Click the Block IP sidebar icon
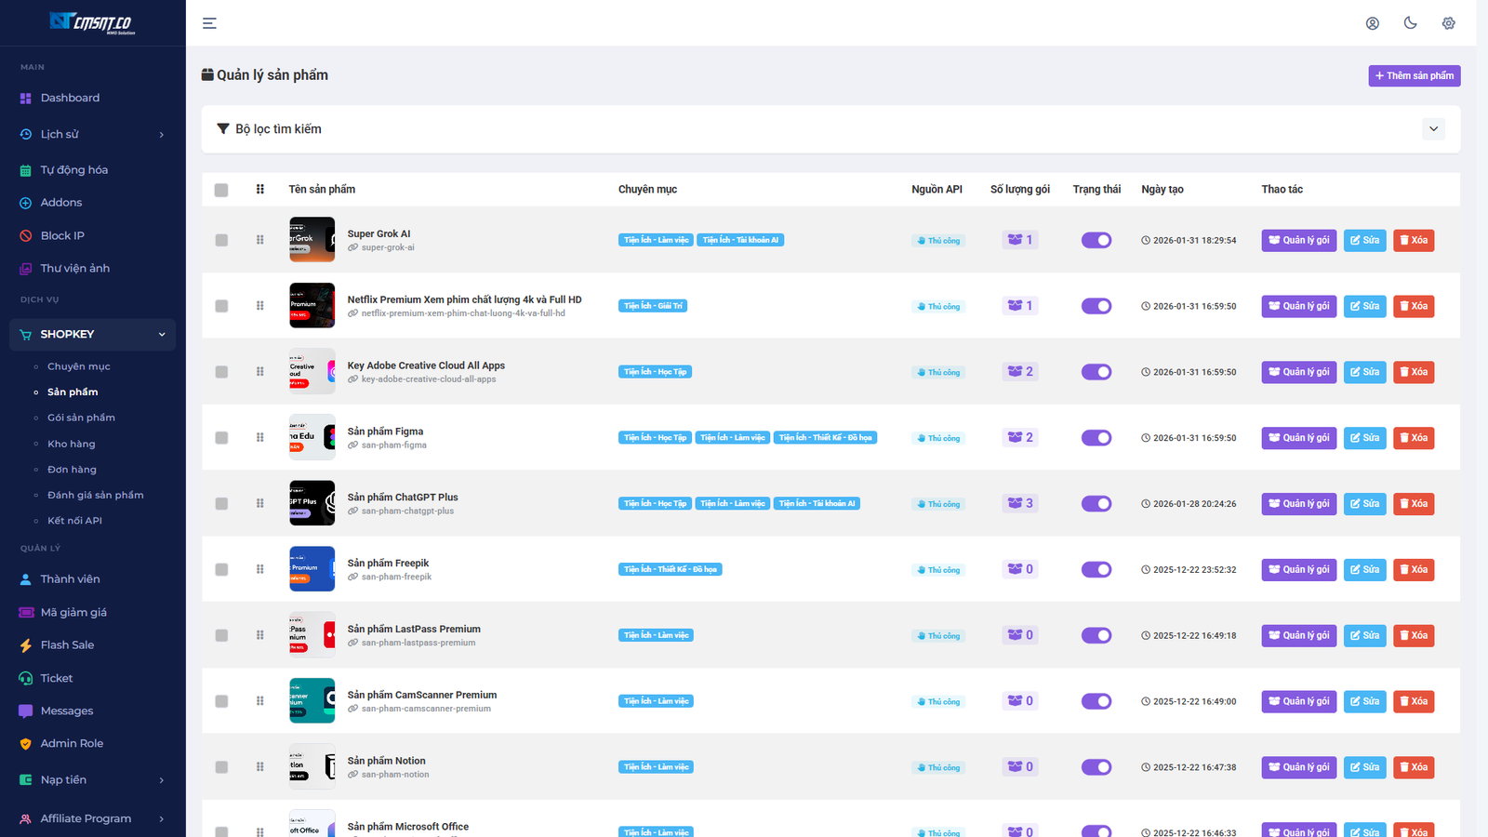The height and width of the screenshot is (837, 1488). click(x=26, y=236)
